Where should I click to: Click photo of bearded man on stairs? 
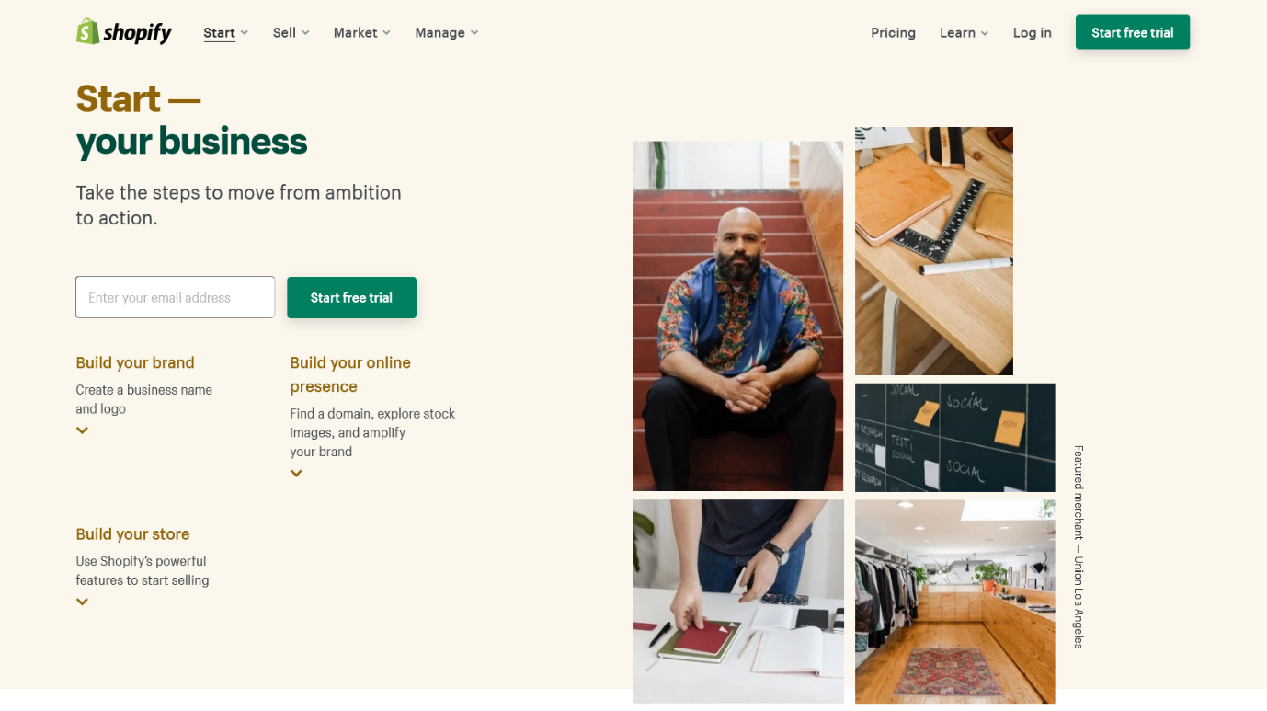pyautogui.click(x=737, y=315)
